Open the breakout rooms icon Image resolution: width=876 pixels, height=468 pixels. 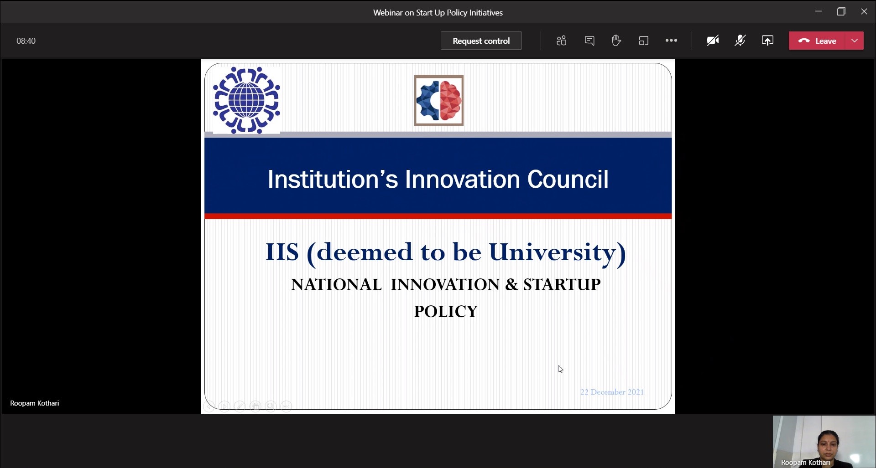click(643, 41)
